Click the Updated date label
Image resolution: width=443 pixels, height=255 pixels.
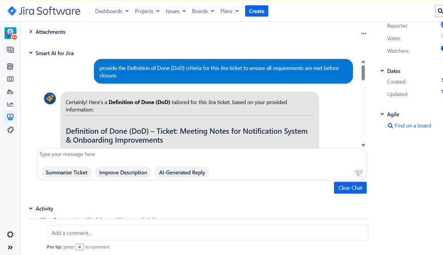[x=397, y=94]
